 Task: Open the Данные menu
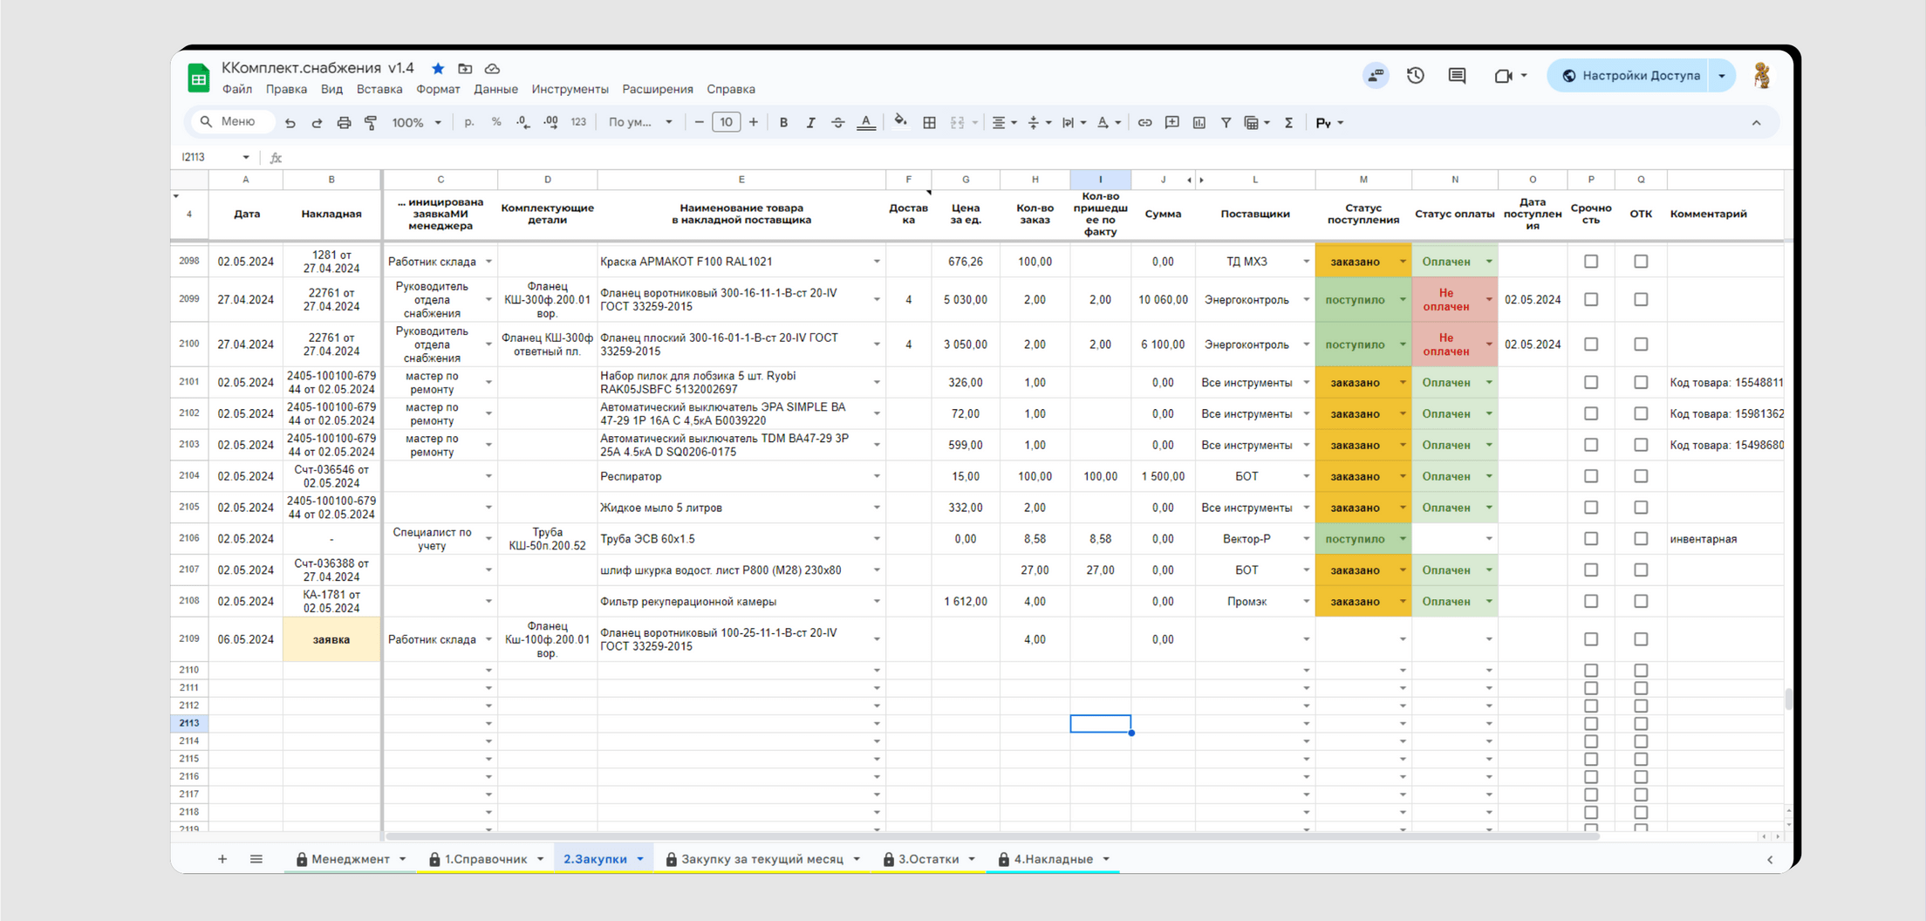(495, 89)
